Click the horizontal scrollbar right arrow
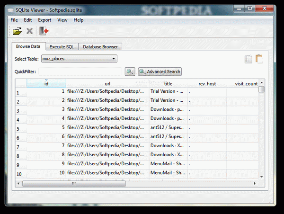284x214 pixels. pos(255,183)
